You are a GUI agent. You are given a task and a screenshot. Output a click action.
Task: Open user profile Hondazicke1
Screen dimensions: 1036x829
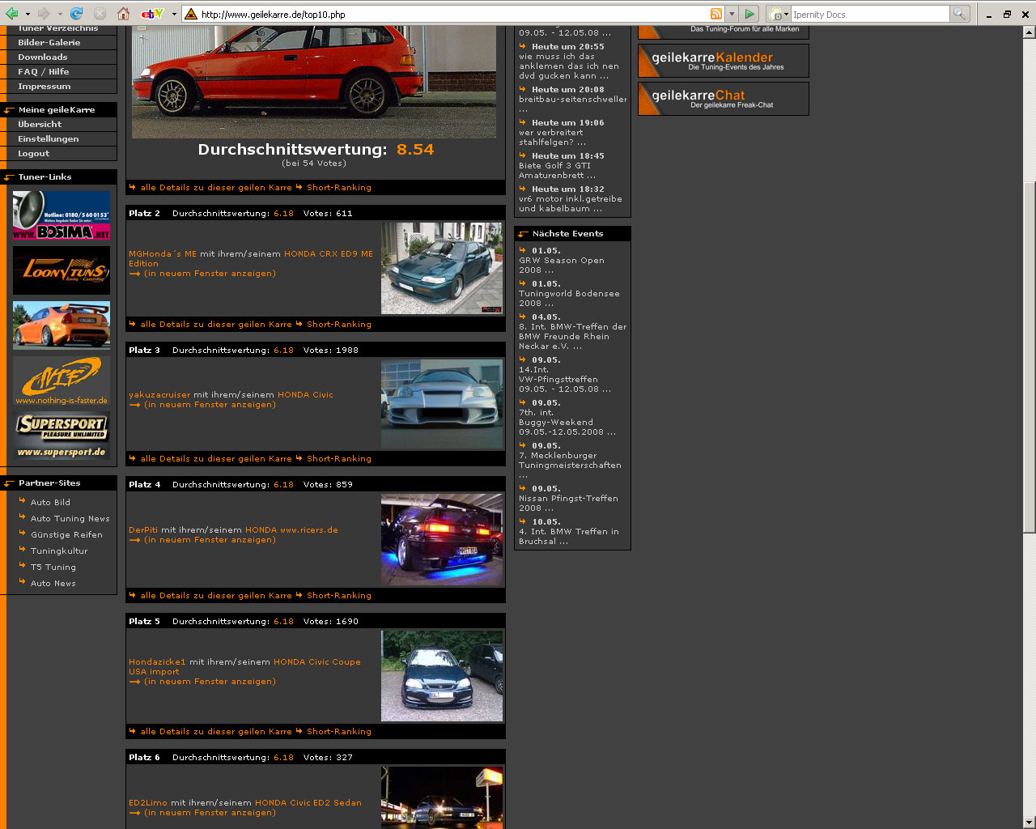coord(157,661)
